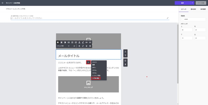Apply bulleted list formatting

point(72,42)
